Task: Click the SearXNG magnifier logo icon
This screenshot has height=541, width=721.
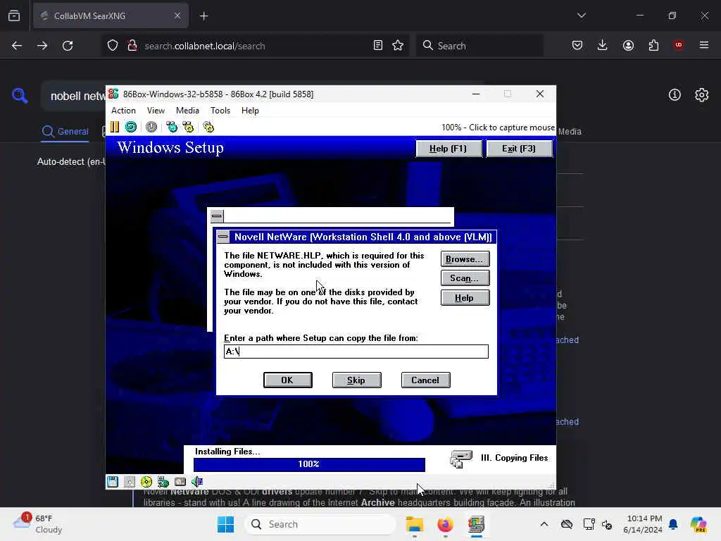Action: point(20,96)
